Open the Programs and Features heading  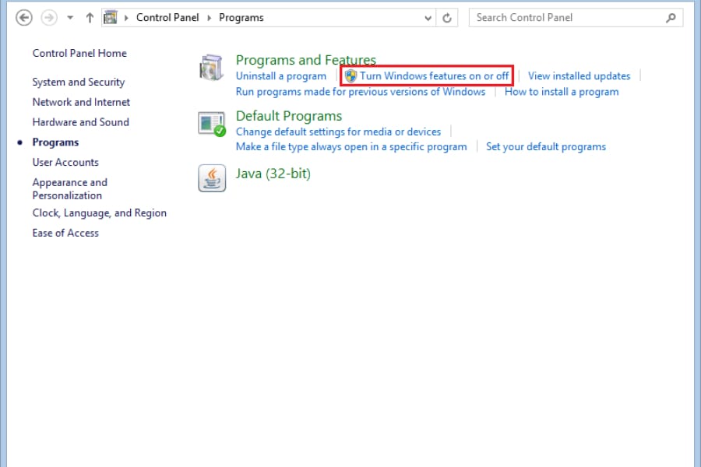click(306, 60)
